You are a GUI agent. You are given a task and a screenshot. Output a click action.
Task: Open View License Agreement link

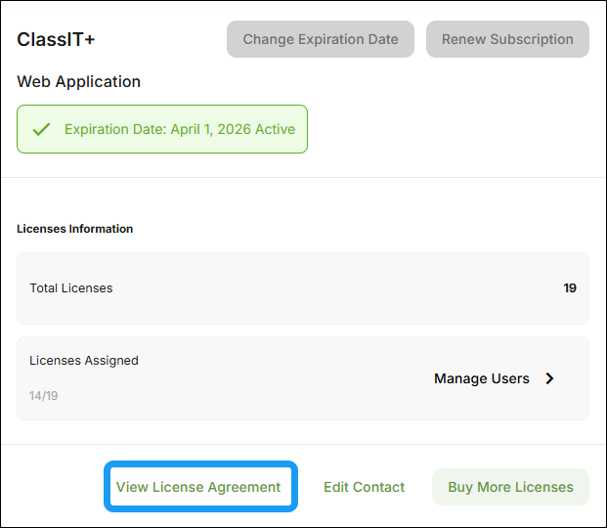pos(198,487)
